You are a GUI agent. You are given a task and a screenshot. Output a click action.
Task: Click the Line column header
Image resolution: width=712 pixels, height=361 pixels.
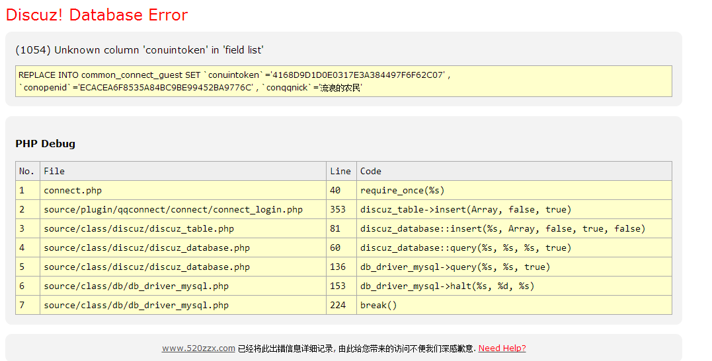pos(340,172)
